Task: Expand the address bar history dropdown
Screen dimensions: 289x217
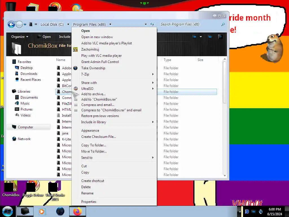Action: point(146,24)
